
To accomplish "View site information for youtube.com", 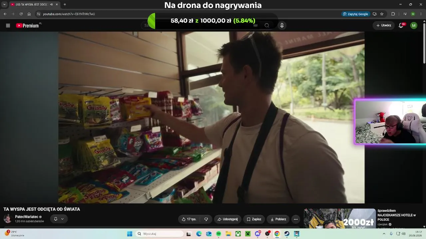I will coord(39,14).
